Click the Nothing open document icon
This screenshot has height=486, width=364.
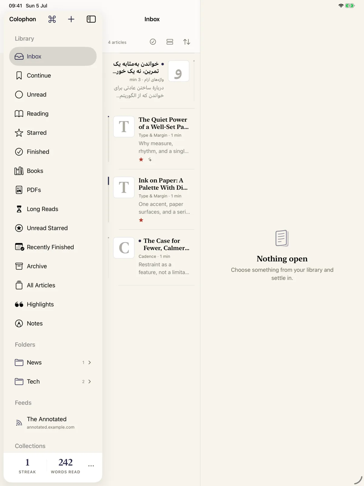(x=282, y=238)
